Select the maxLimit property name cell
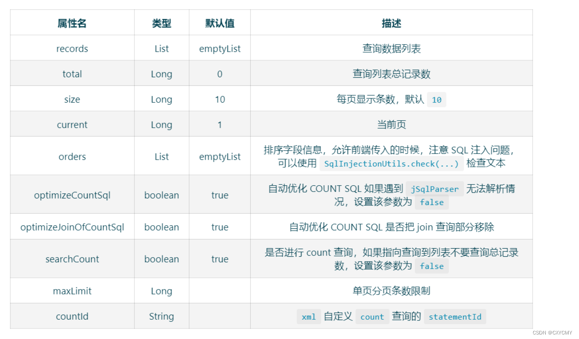 pos(72,291)
